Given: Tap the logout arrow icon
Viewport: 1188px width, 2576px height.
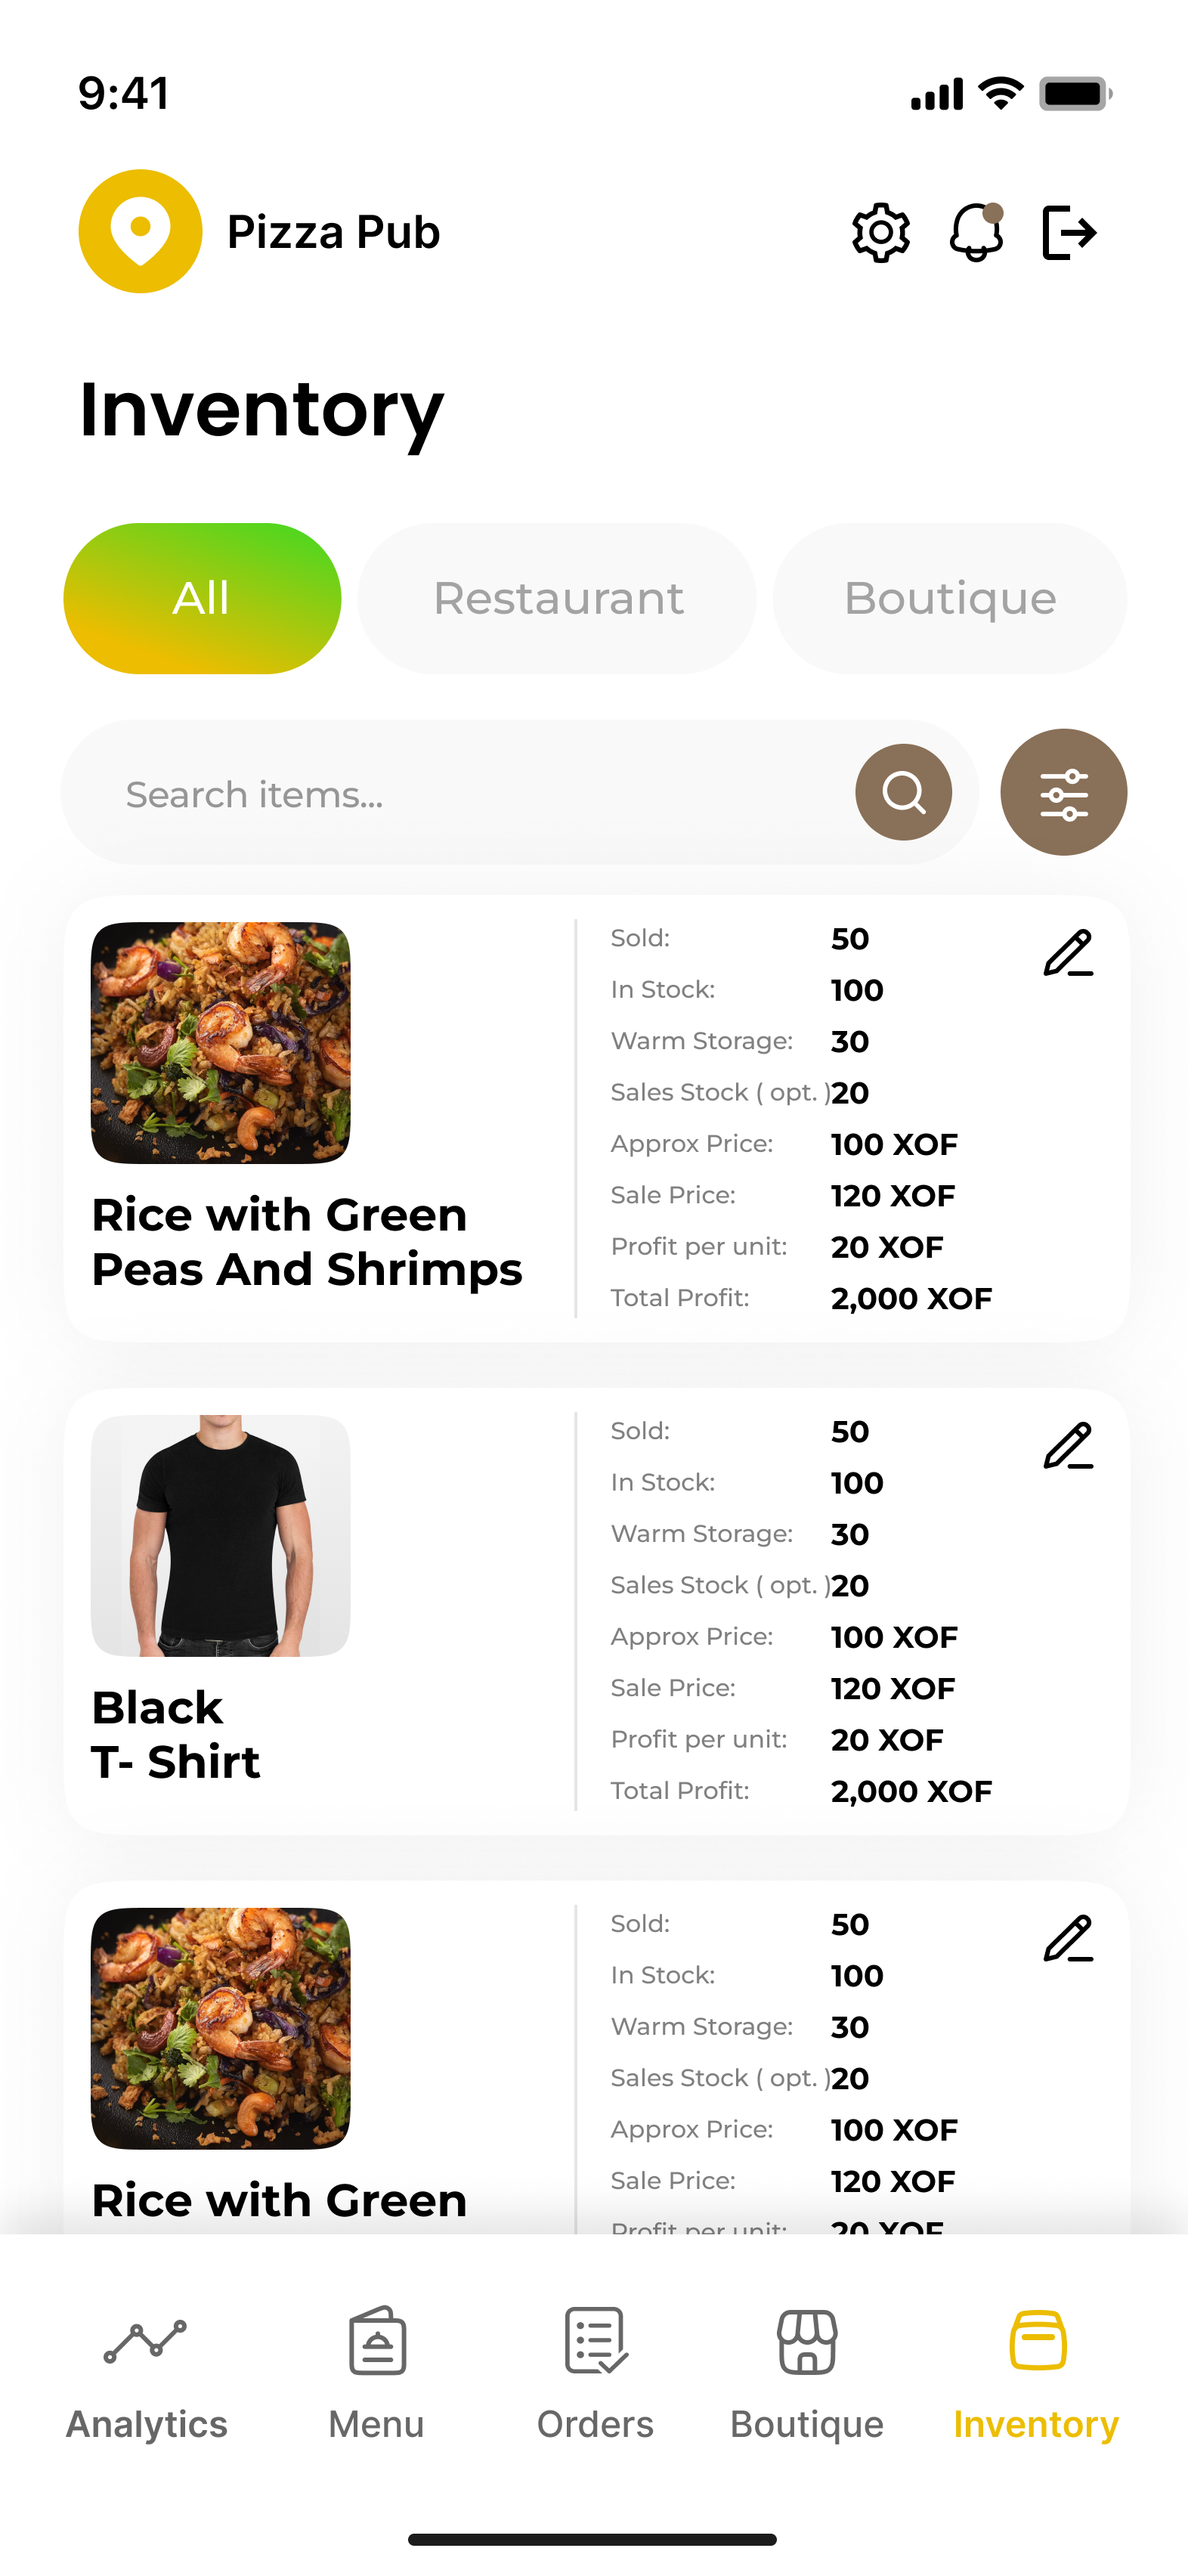Looking at the screenshot, I should (1069, 233).
